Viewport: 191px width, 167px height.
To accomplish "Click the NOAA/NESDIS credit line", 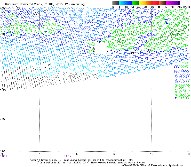I will pyautogui.click(x=152, y=165).
